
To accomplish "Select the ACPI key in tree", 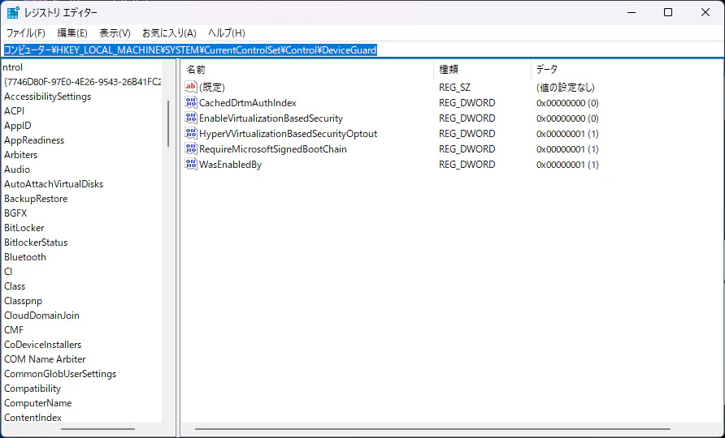I will pyautogui.click(x=15, y=111).
